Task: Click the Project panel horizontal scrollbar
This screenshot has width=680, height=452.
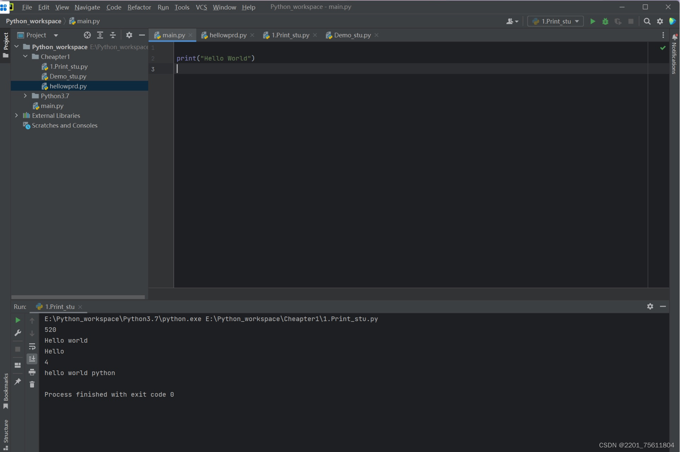Action: click(x=78, y=297)
